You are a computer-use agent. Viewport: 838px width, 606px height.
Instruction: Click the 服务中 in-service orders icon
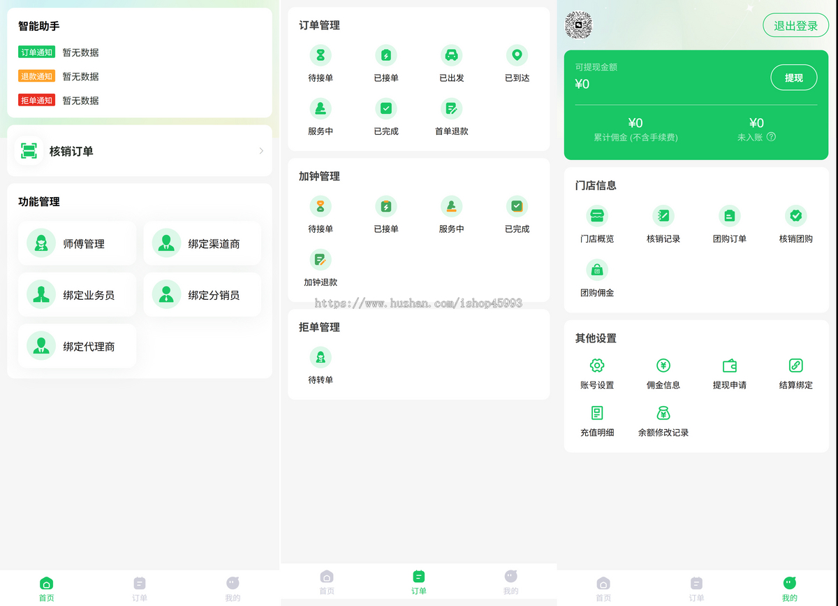point(321,108)
